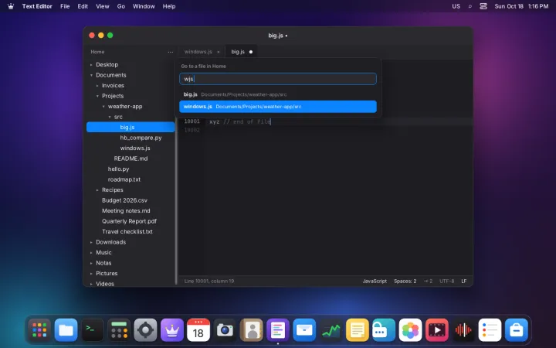The image size is (556, 348).
Task: Open Quarterly Report.pdf in the sidebar
Action: pos(129,221)
